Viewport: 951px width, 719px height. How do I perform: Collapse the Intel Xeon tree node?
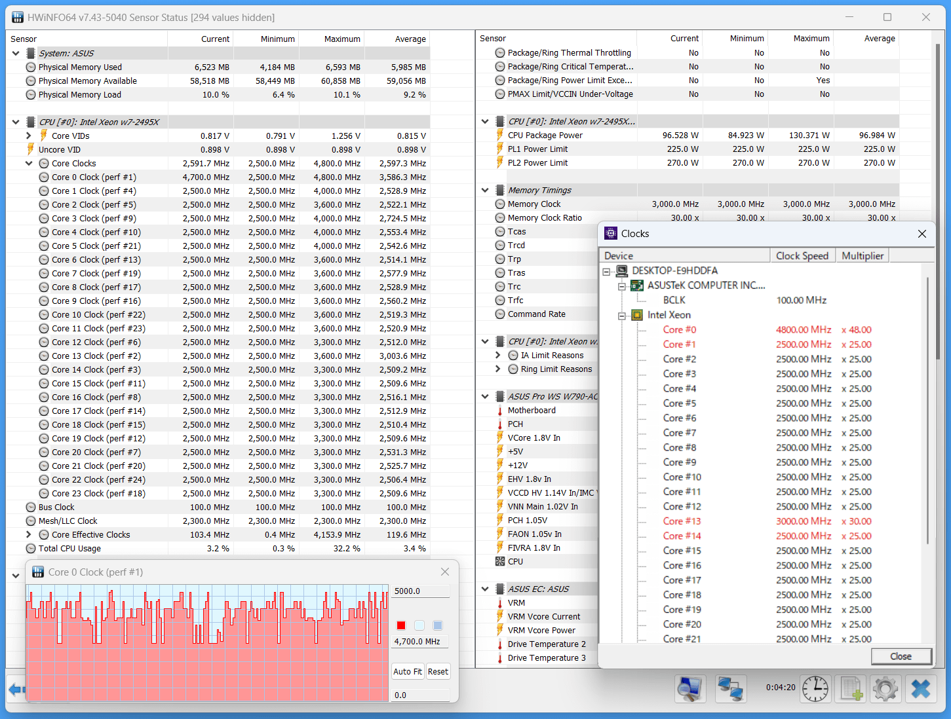[x=622, y=316]
